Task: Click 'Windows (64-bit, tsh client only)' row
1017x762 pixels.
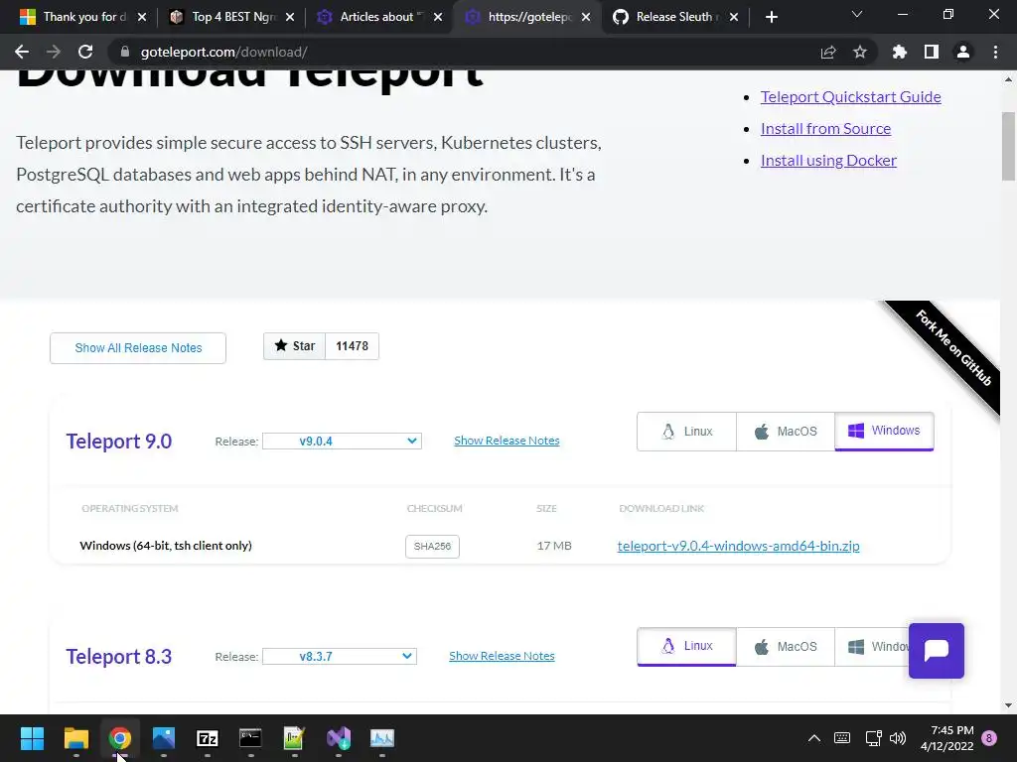Action: click(x=500, y=546)
